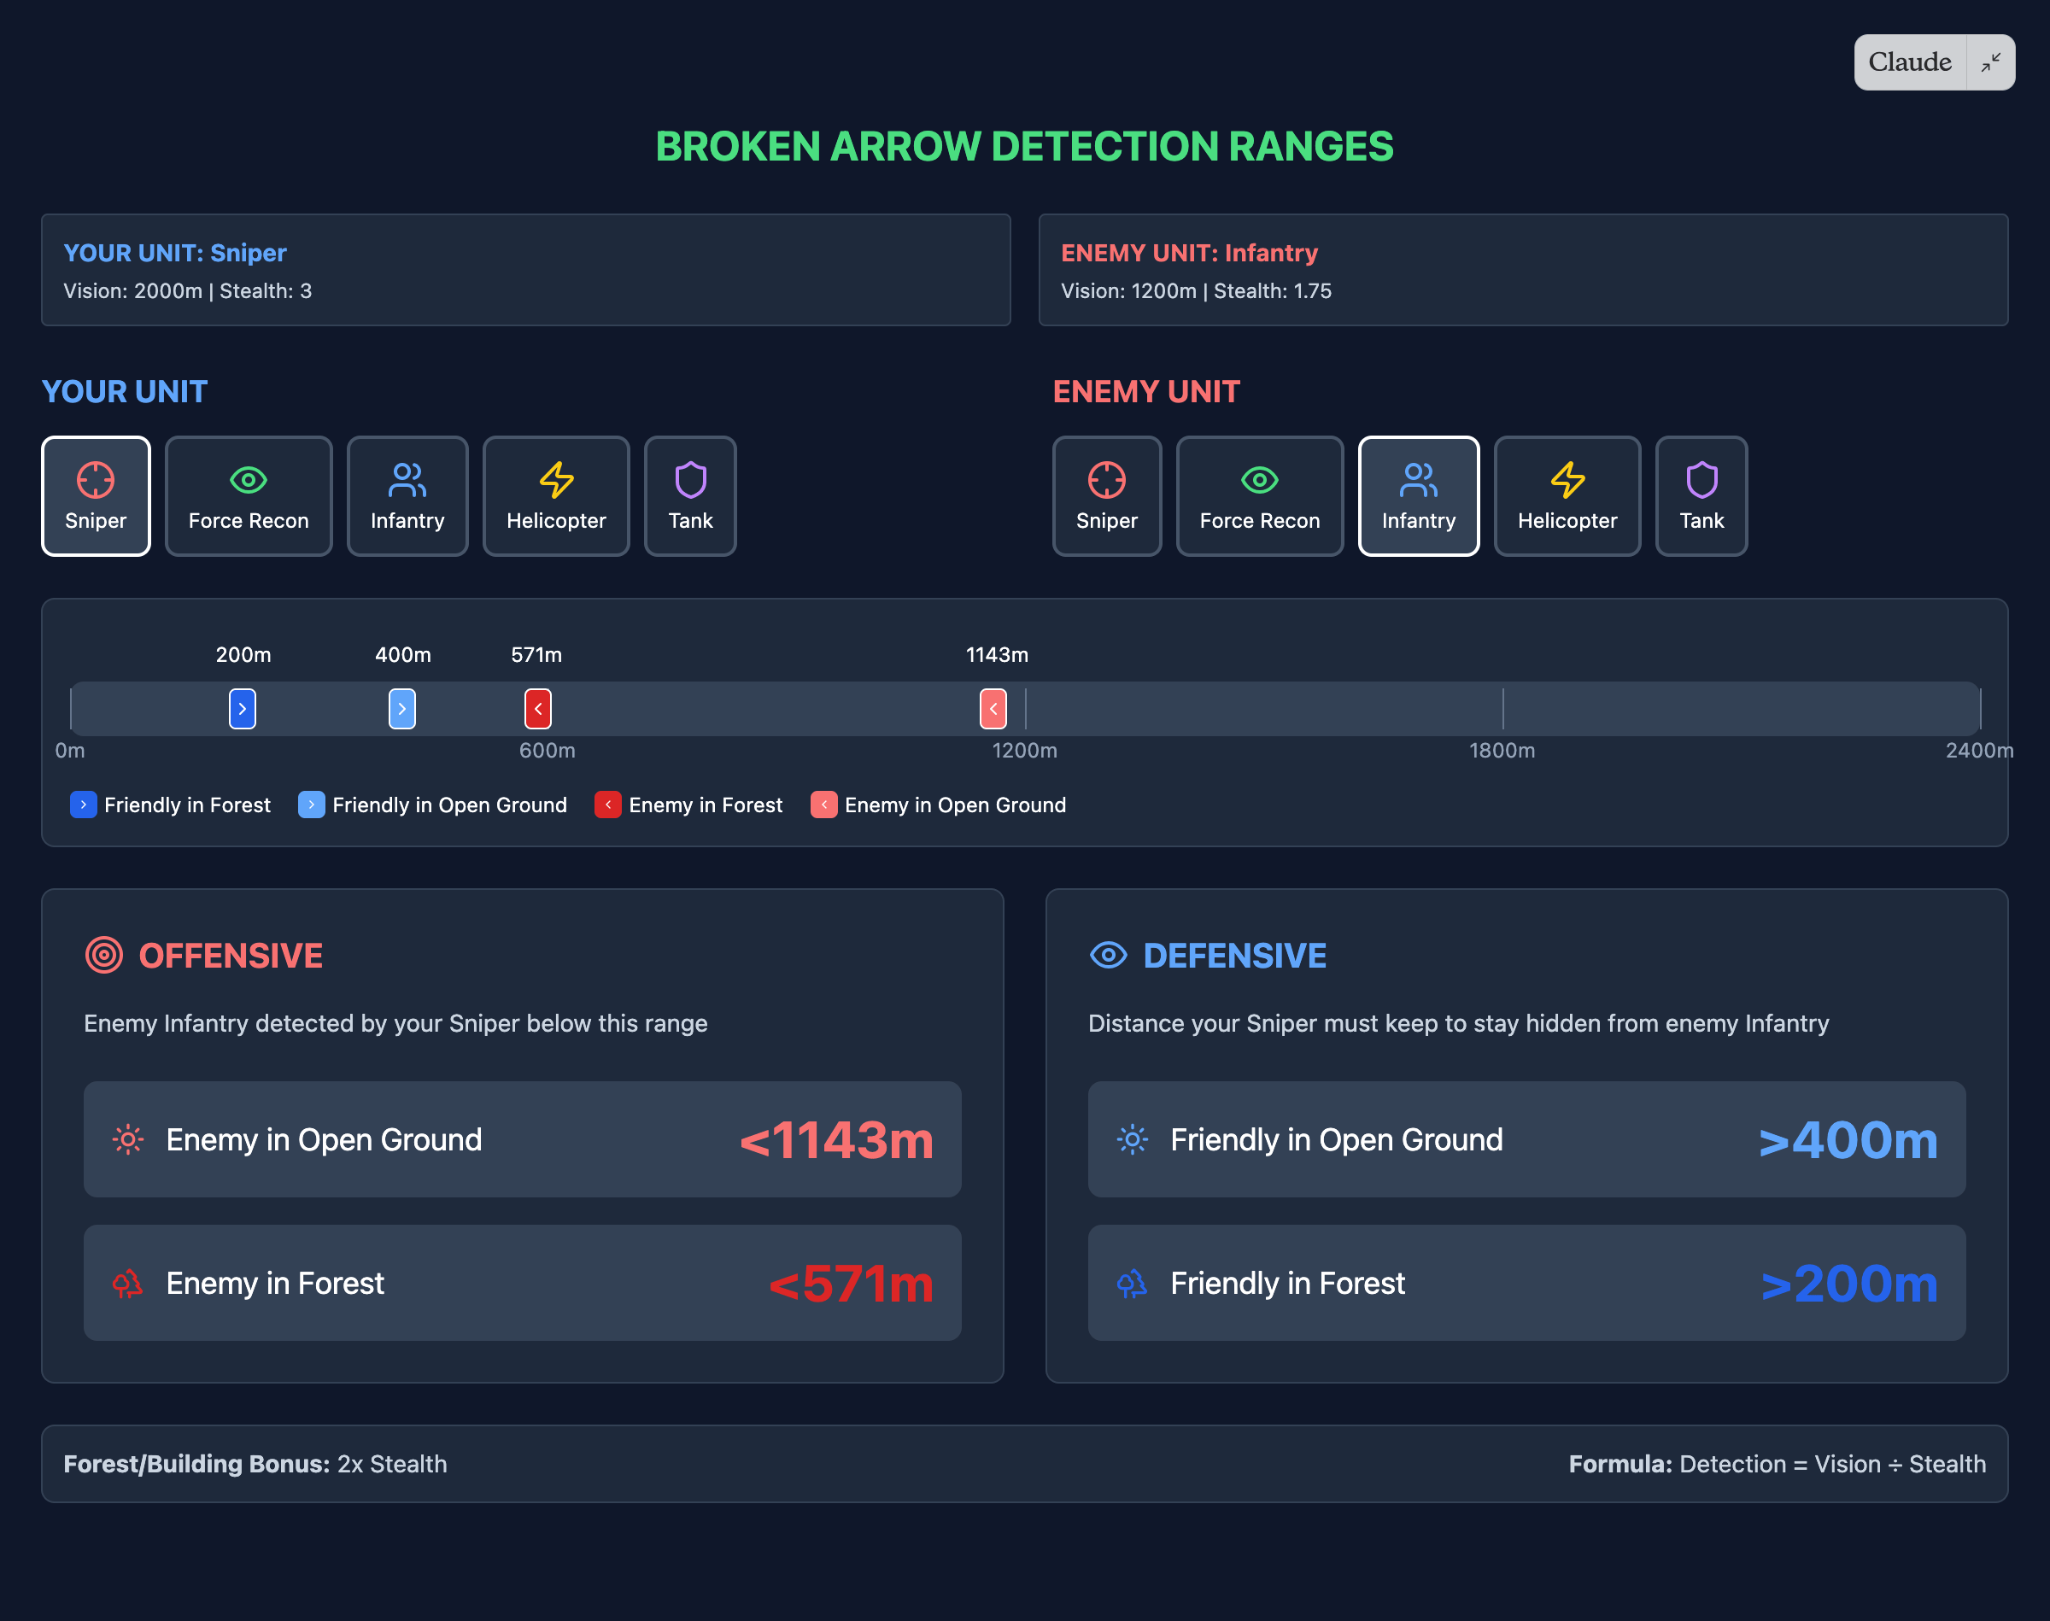Click the 1800m scale label
Viewport: 2050px width, 1621px height.
point(1502,750)
